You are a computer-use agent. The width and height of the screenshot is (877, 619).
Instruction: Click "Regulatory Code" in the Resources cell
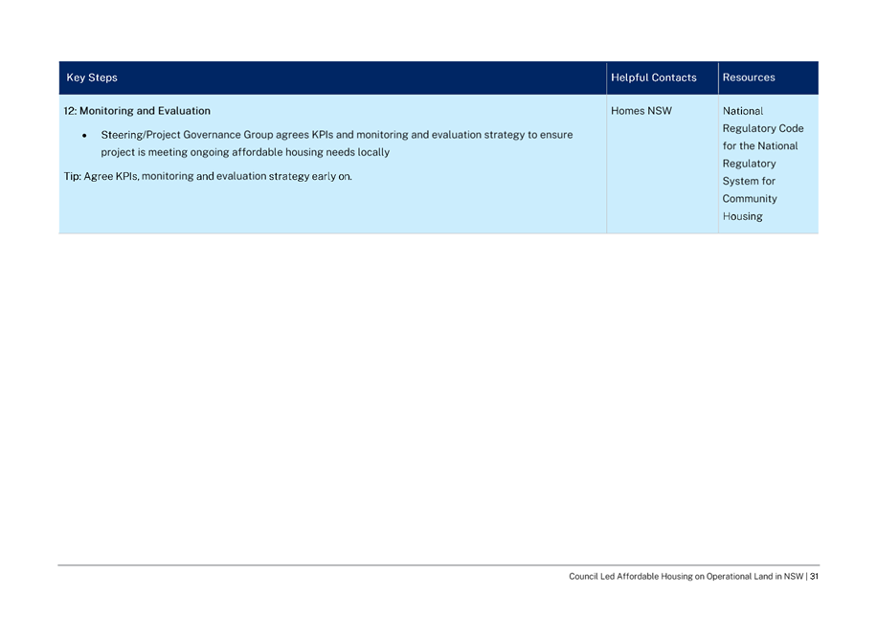click(763, 128)
